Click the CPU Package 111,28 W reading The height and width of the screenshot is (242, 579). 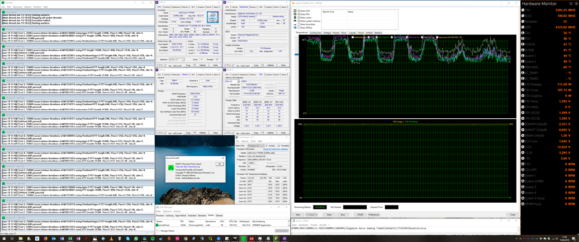pos(565,84)
